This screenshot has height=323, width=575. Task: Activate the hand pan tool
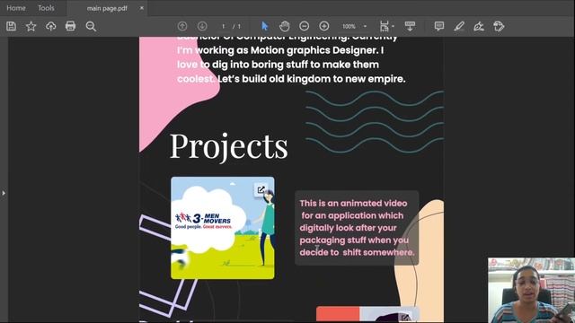[285, 26]
